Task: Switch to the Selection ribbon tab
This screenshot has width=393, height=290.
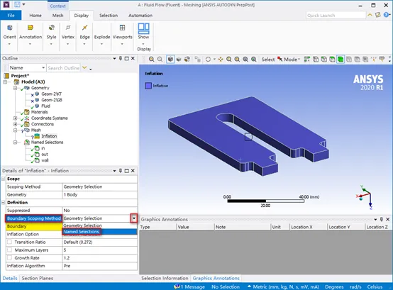Action: pyautogui.click(x=109, y=16)
